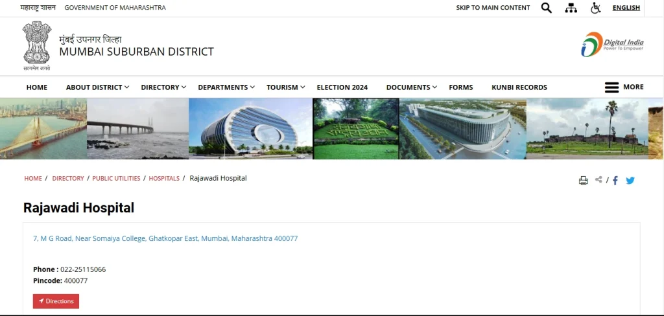
Task: Open the Election 2024 menu item
Action: point(342,87)
